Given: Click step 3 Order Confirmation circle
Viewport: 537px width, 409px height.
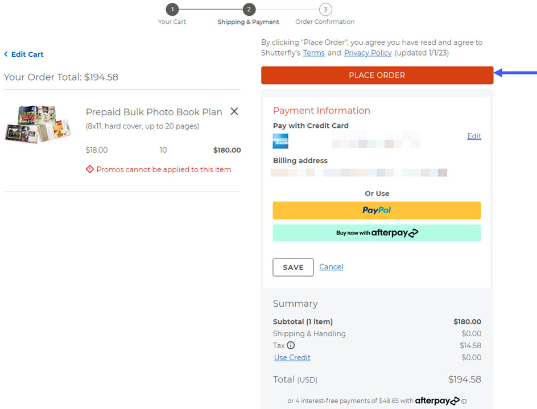Looking at the screenshot, I should point(325,10).
